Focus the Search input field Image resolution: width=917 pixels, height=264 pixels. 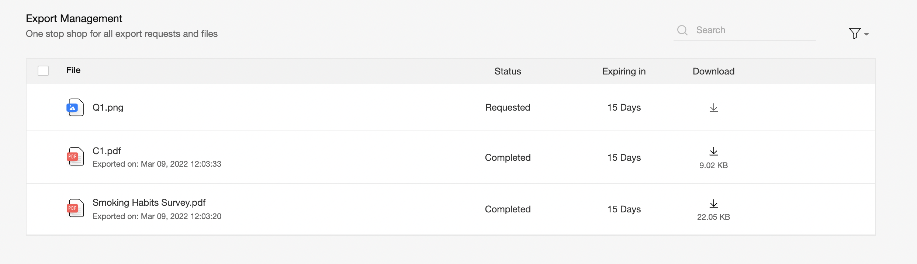tap(752, 30)
